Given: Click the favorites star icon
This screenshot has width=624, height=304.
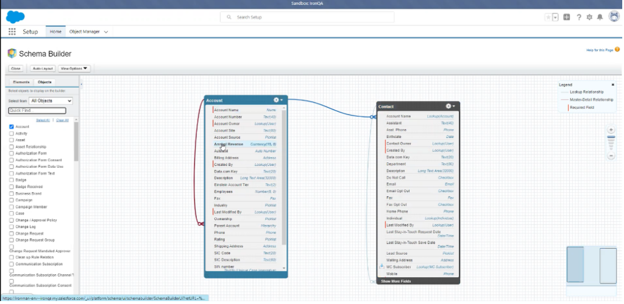Looking at the screenshot, I should point(548,17).
